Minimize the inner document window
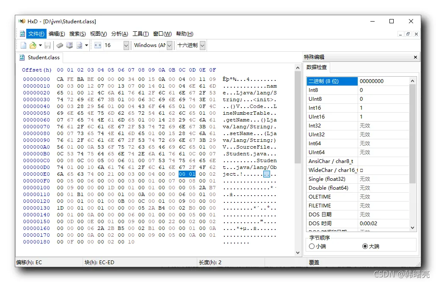The width and height of the screenshot is (436, 282). pyautogui.click(x=400, y=34)
